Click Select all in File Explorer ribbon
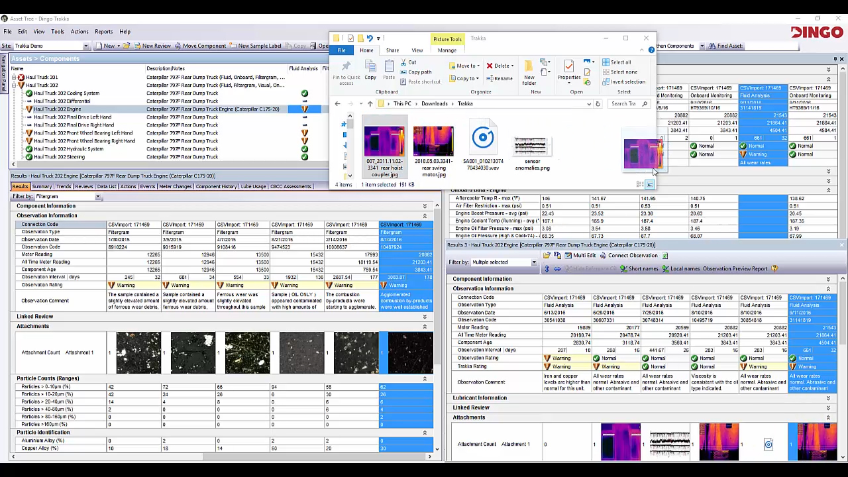This screenshot has width=848, height=477. tap(616, 62)
